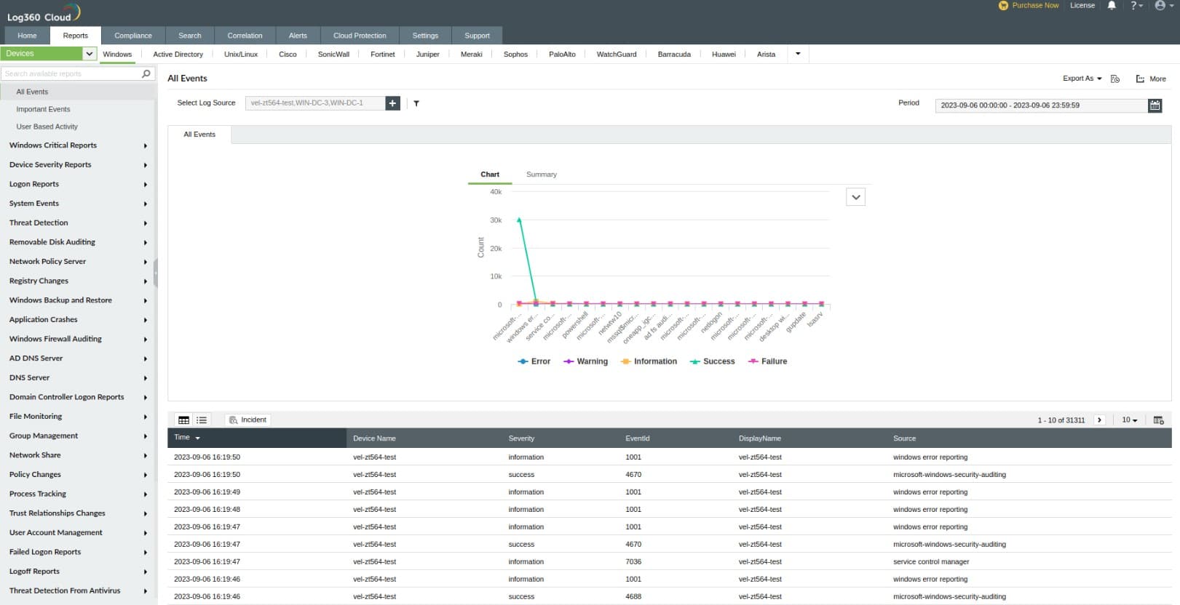Image resolution: width=1180 pixels, height=605 pixels.
Task: Expand Logon Reports category
Action: 78,184
